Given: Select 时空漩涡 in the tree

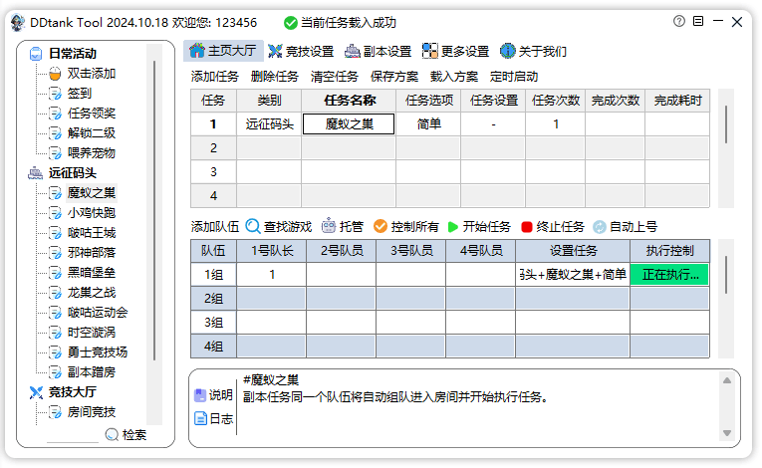Looking at the screenshot, I should (x=92, y=333).
